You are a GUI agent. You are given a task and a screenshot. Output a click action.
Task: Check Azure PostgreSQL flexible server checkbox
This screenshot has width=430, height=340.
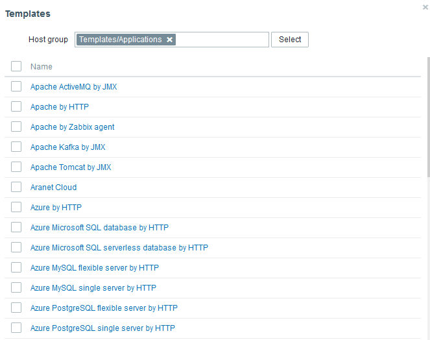coord(16,308)
